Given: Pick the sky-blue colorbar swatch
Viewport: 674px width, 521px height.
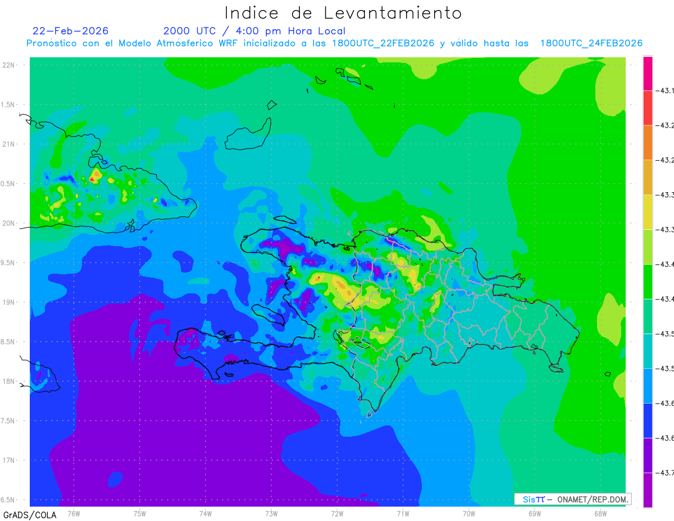Looking at the screenshot, I should coord(648,386).
